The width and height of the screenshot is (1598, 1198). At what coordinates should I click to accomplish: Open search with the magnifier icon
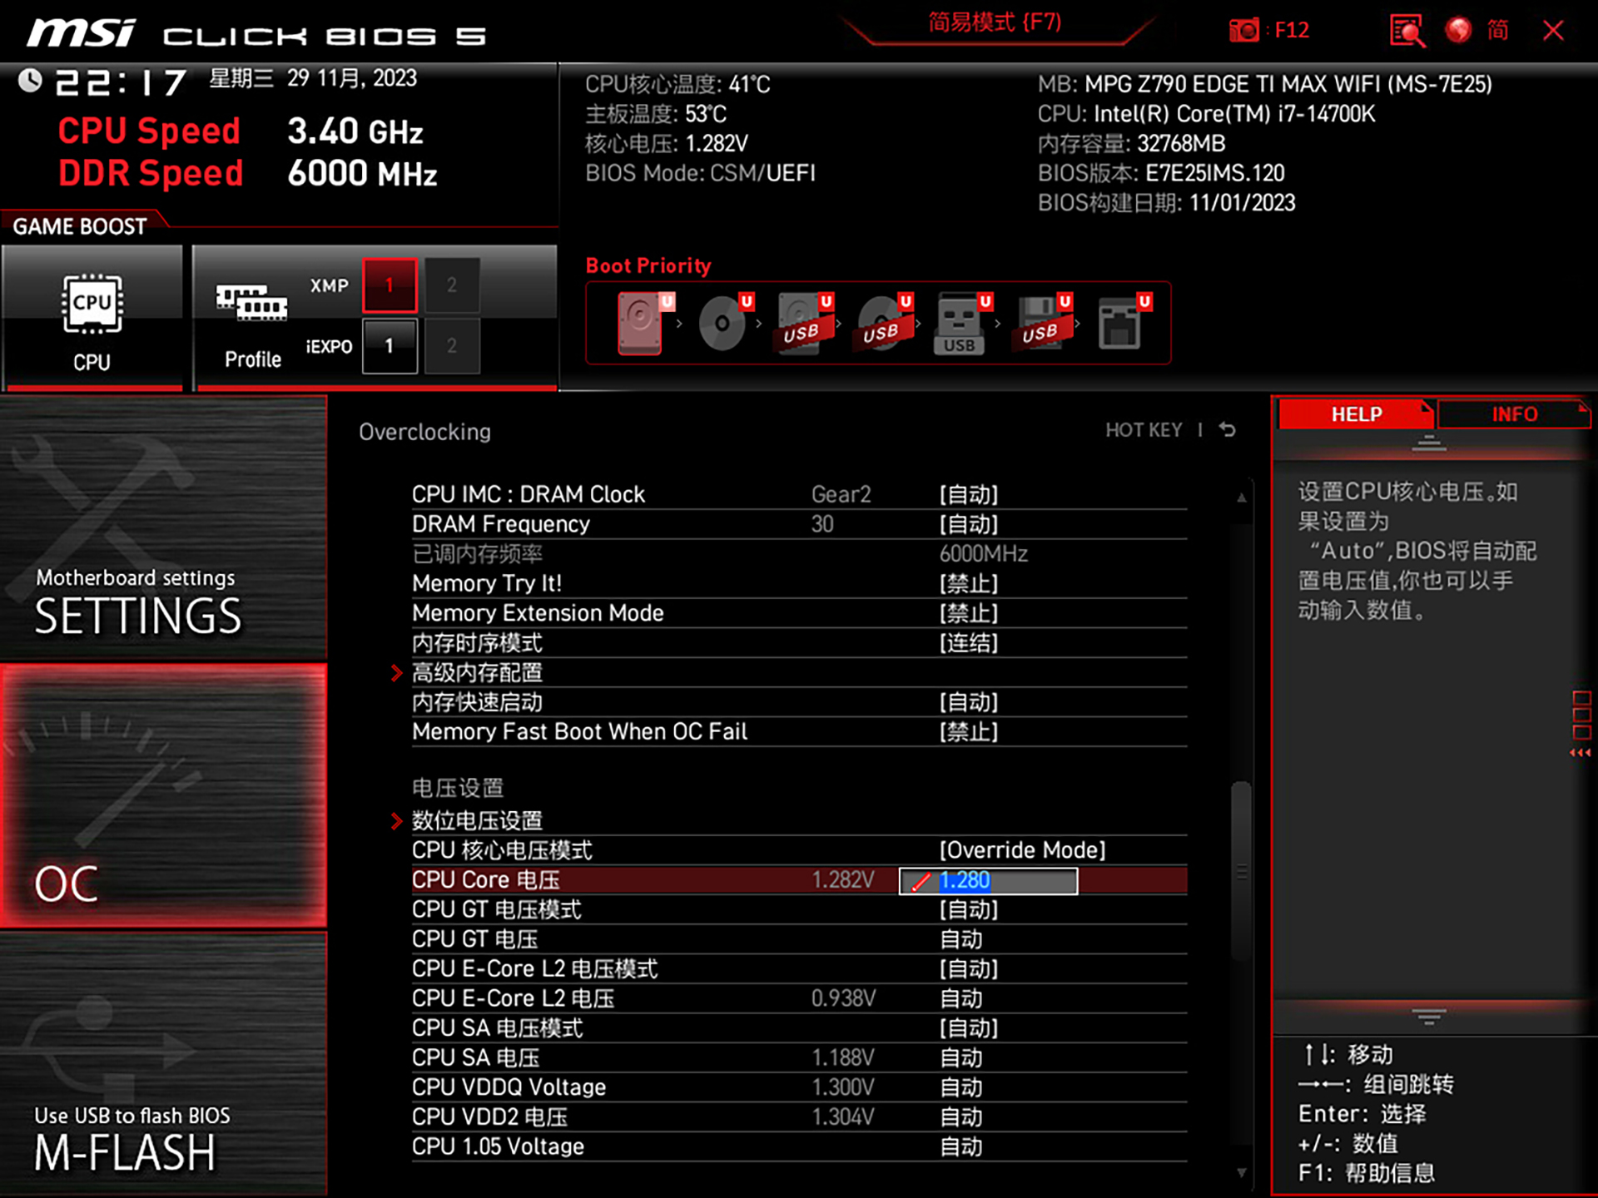1407,30
